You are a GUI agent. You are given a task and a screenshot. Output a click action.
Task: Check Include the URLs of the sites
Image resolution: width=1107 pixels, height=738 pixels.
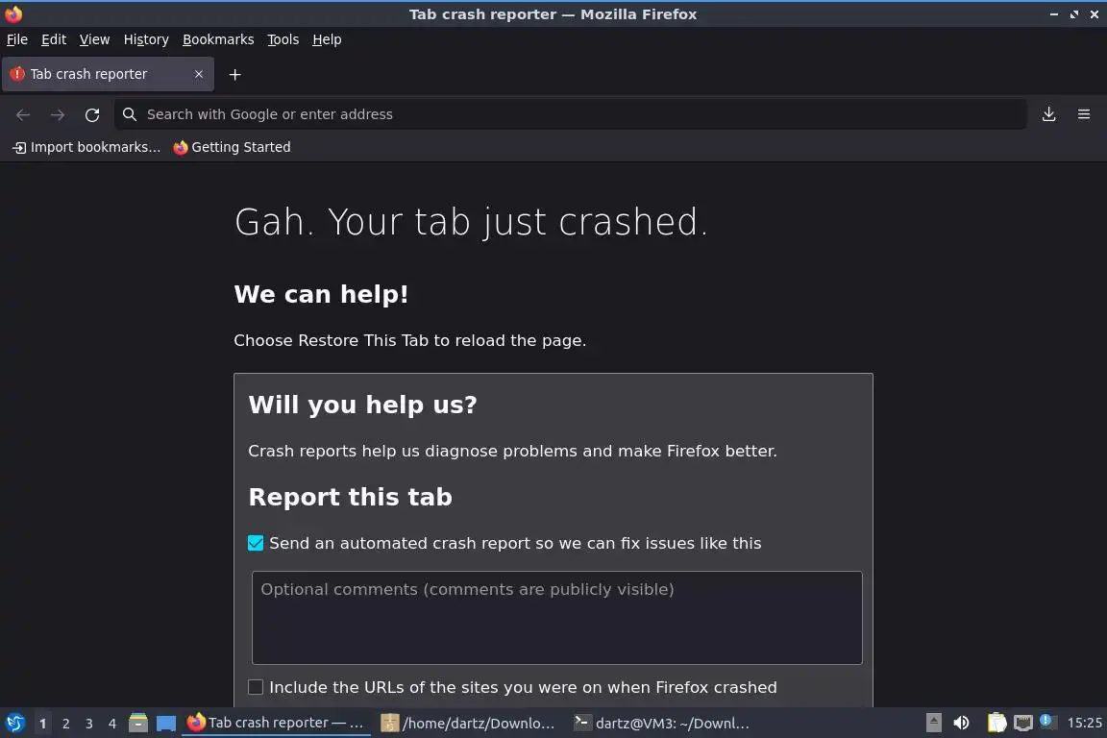(256, 687)
